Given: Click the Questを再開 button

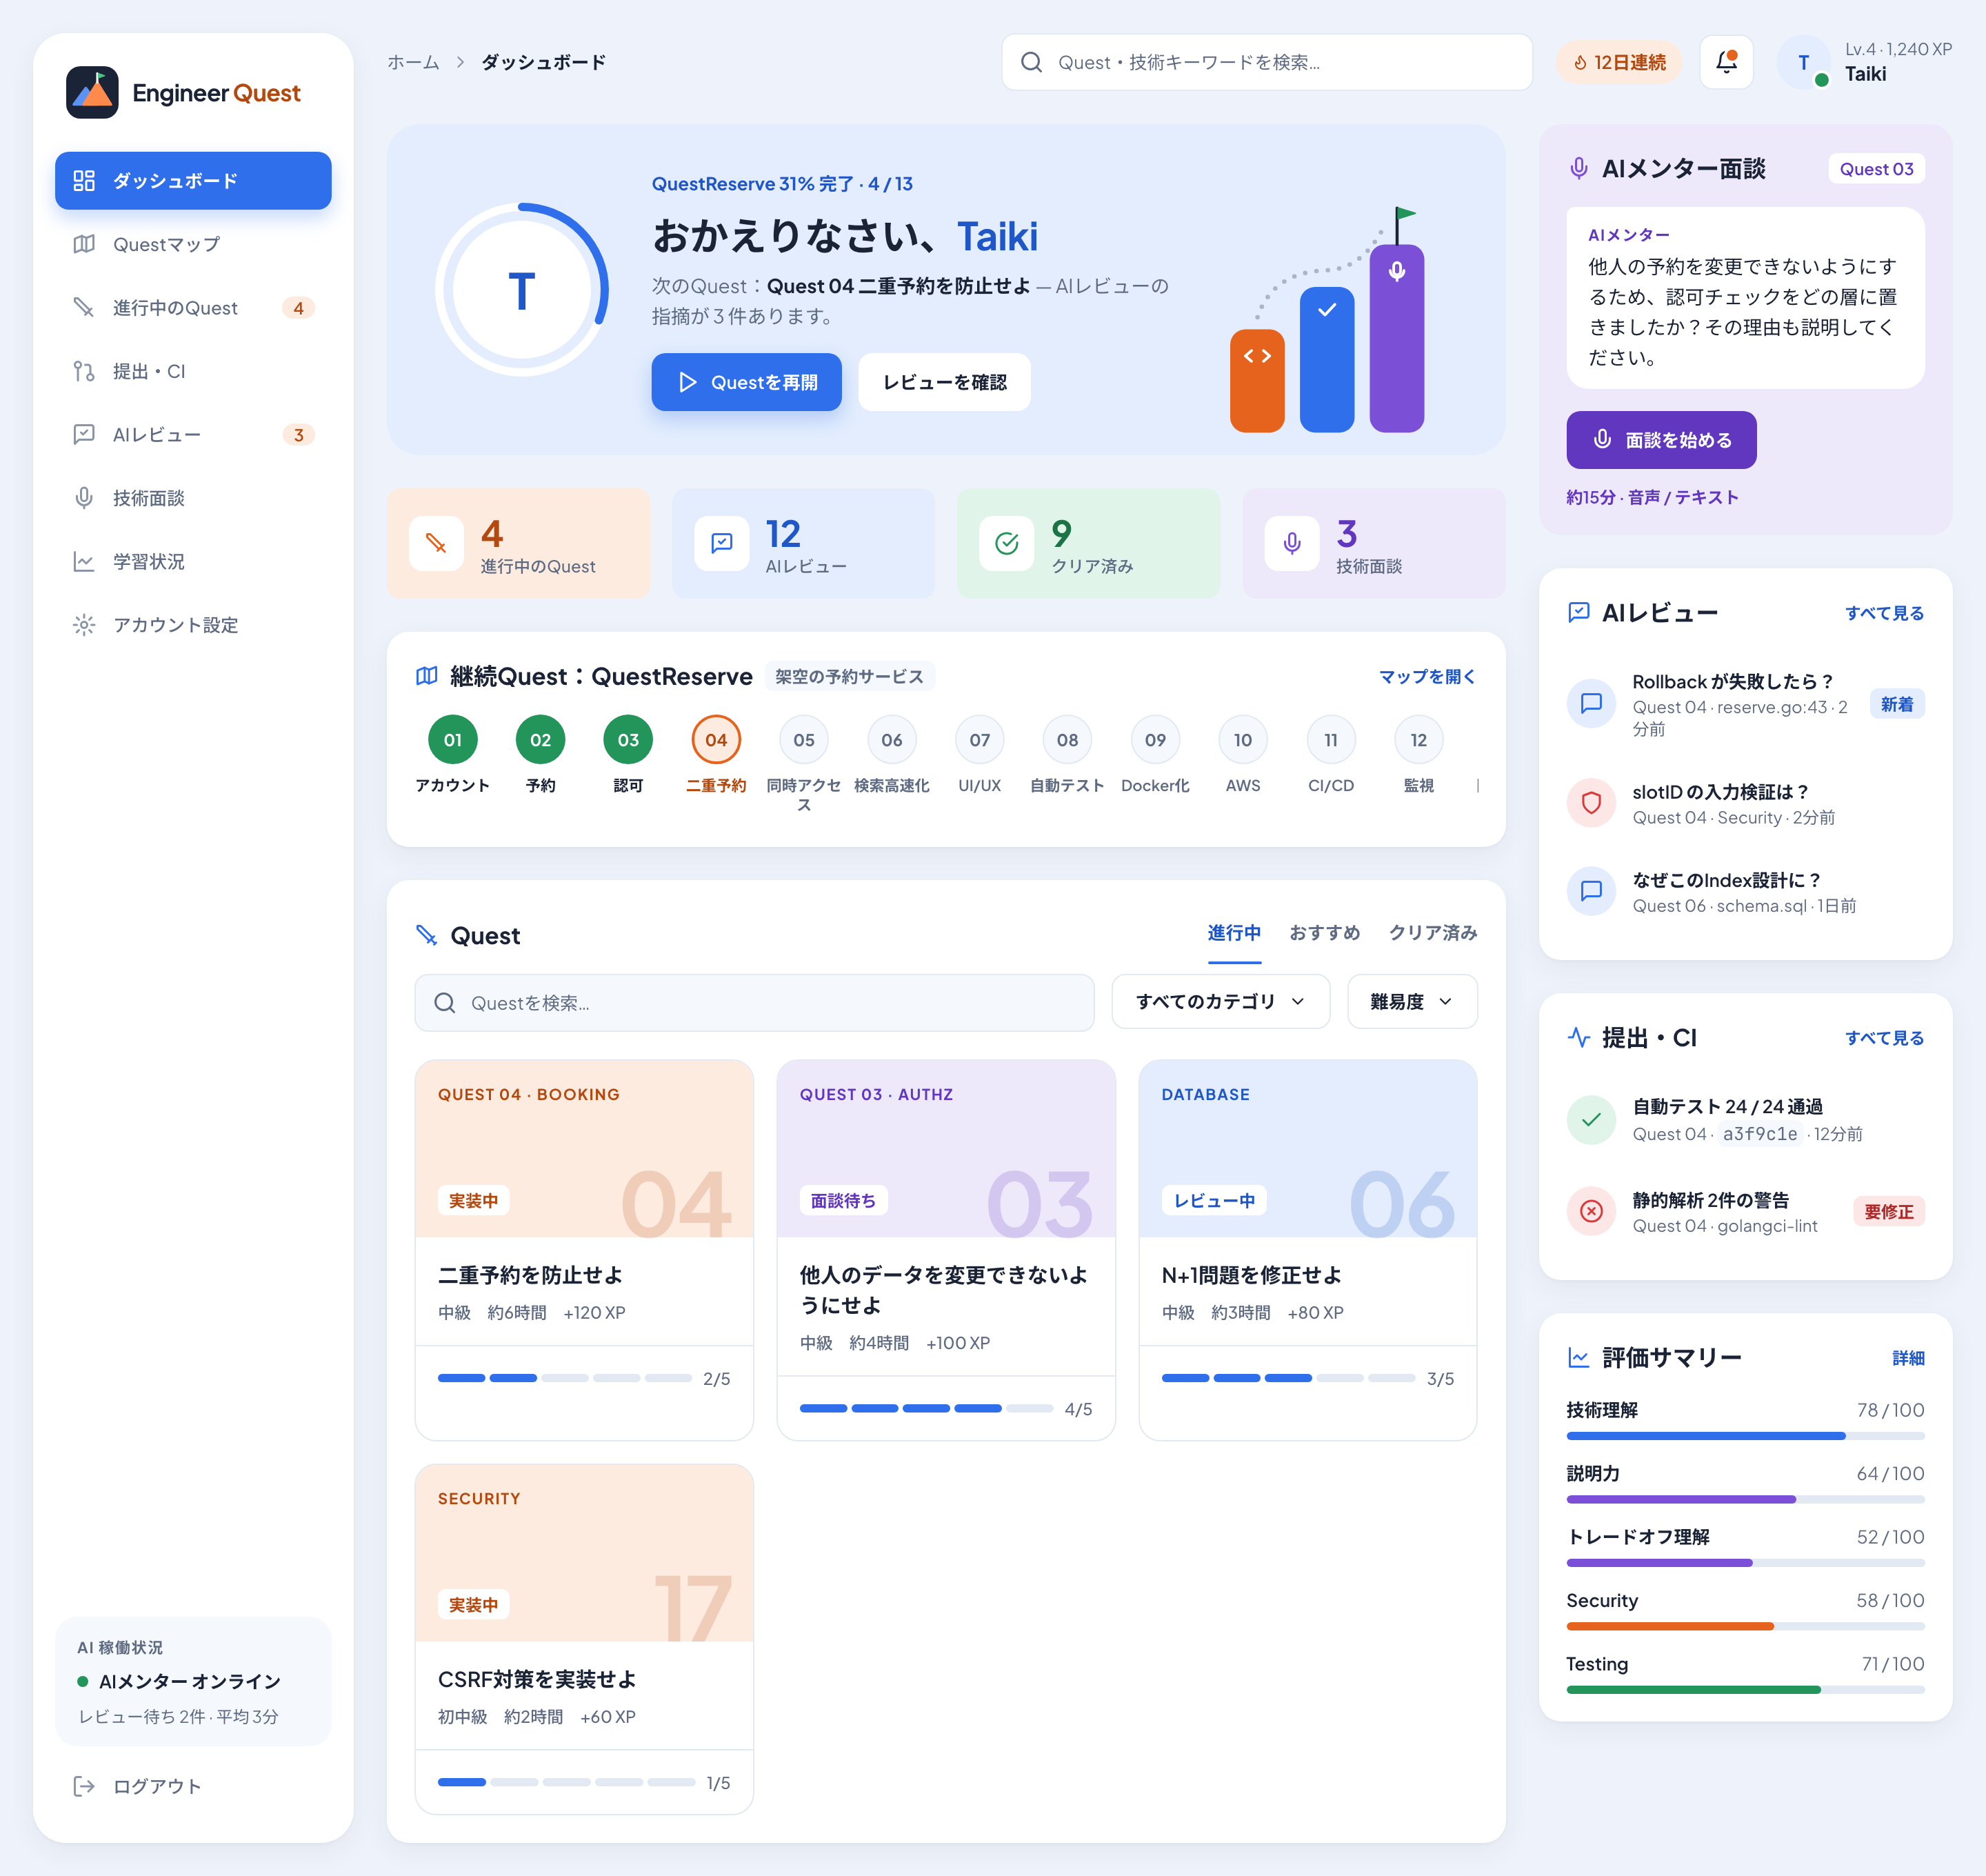Looking at the screenshot, I should 746,382.
